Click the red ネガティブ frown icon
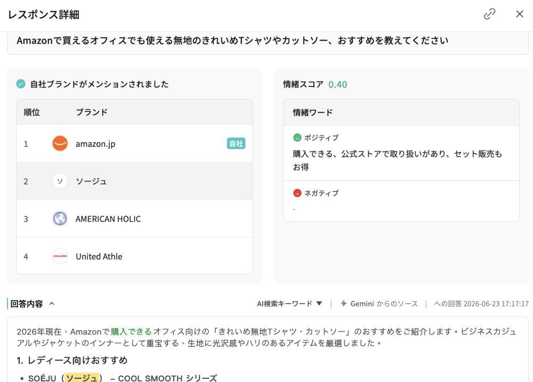Image resolution: width=533 pixels, height=382 pixels. pyautogui.click(x=297, y=193)
